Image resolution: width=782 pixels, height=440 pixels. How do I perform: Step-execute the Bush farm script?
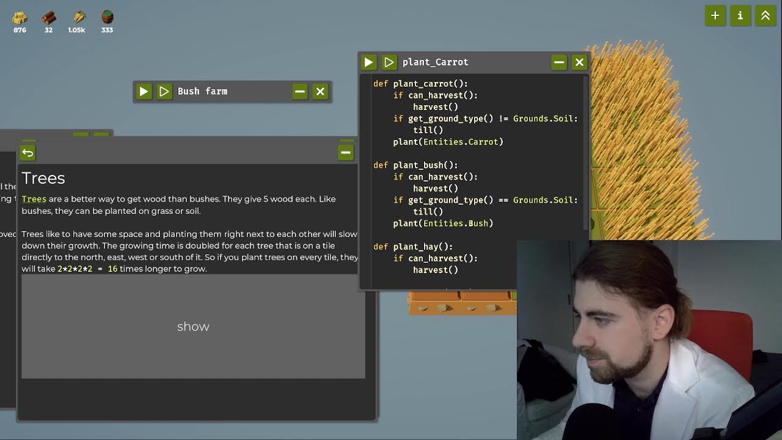164,91
